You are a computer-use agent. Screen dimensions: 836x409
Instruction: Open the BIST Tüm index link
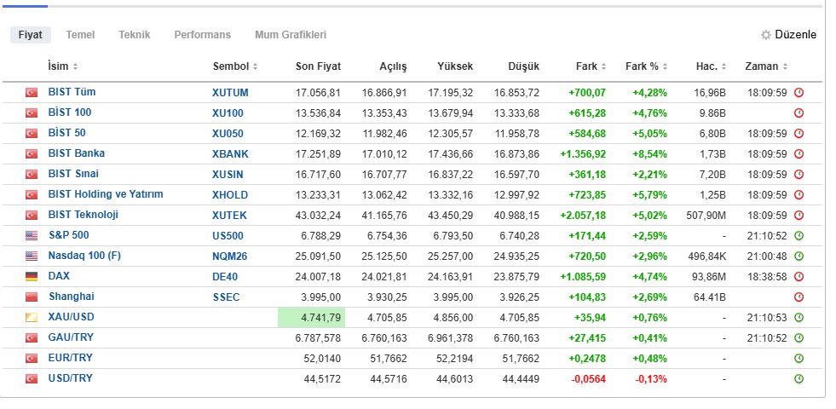[72, 92]
